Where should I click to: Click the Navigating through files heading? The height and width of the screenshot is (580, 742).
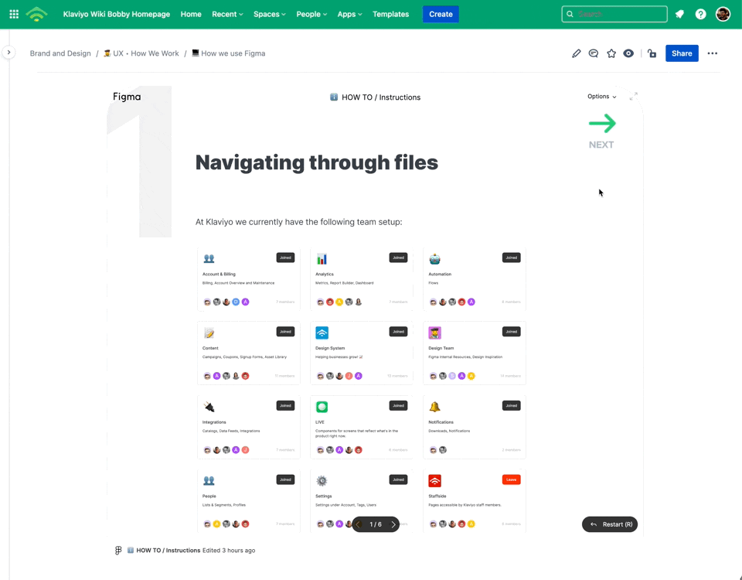tap(317, 162)
